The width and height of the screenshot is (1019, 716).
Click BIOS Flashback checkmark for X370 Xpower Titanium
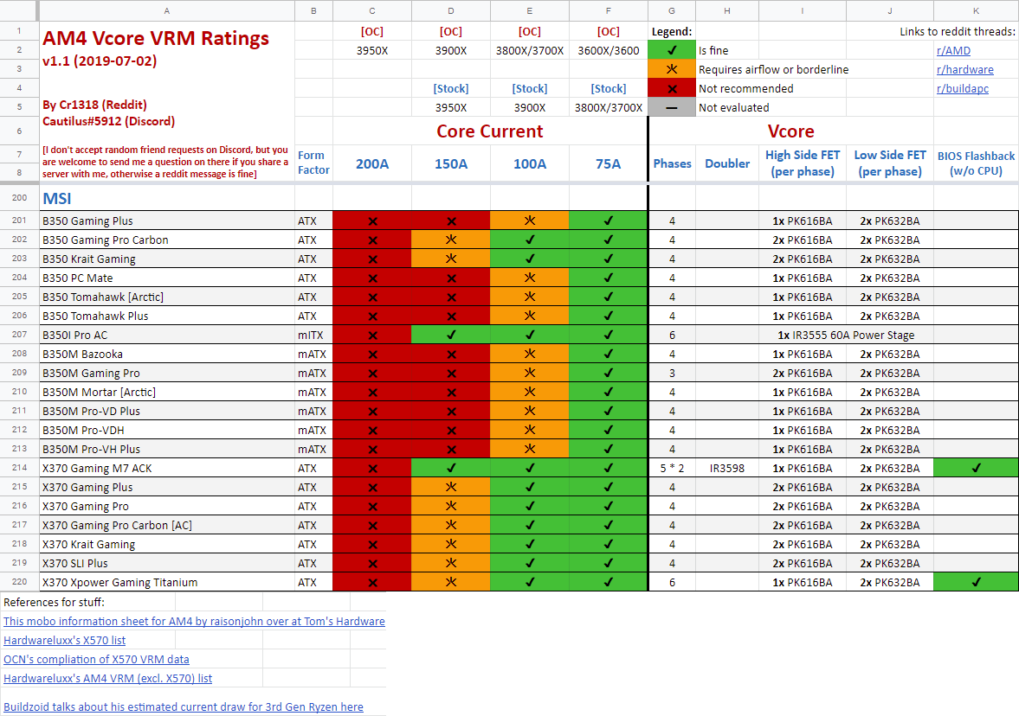pos(976,582)
